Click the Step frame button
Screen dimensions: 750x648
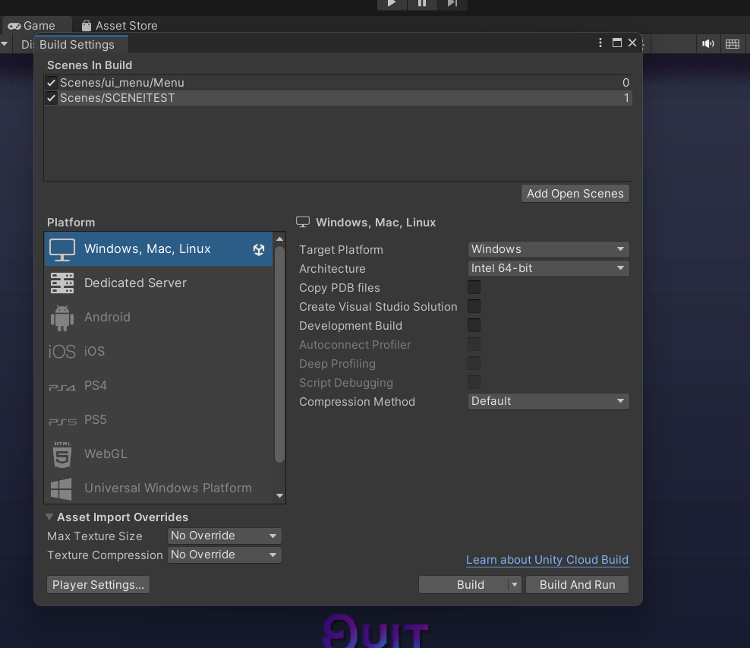452,4
